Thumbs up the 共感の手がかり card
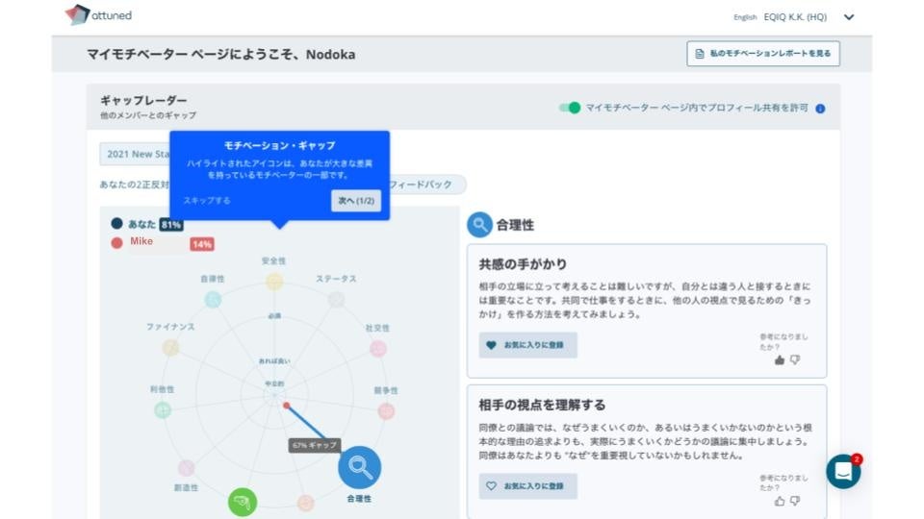This screenshot has height=519, width=924. [x=780, y=359]
